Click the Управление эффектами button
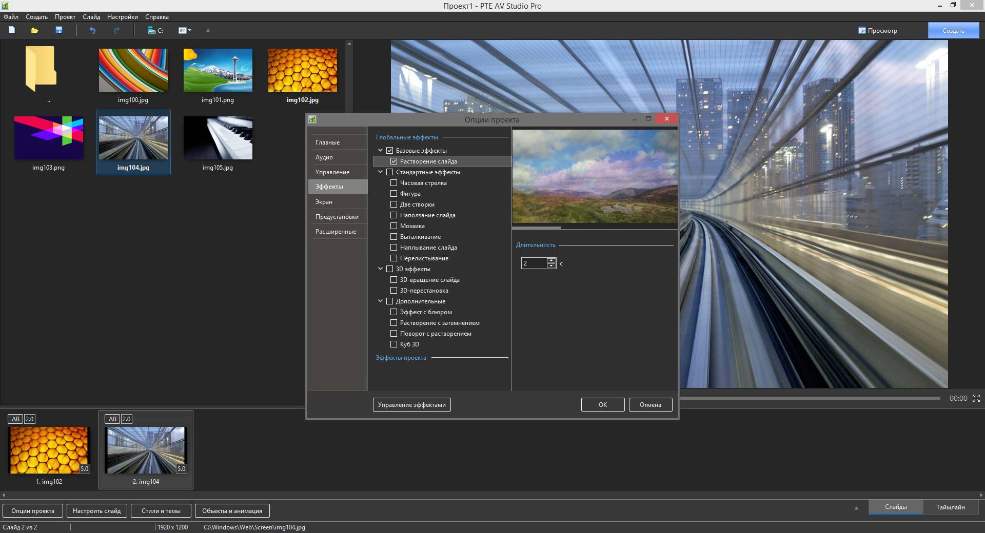 click(412, 405)
